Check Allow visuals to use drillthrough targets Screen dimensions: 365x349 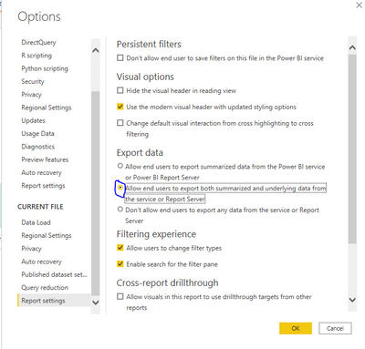pyautogui.click(x=120, y=296)
